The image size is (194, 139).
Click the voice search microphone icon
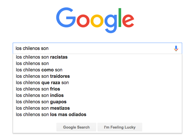tap(176, 48)
